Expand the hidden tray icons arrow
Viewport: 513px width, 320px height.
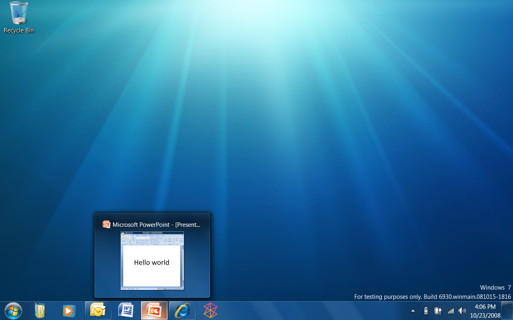pos(413,311)
